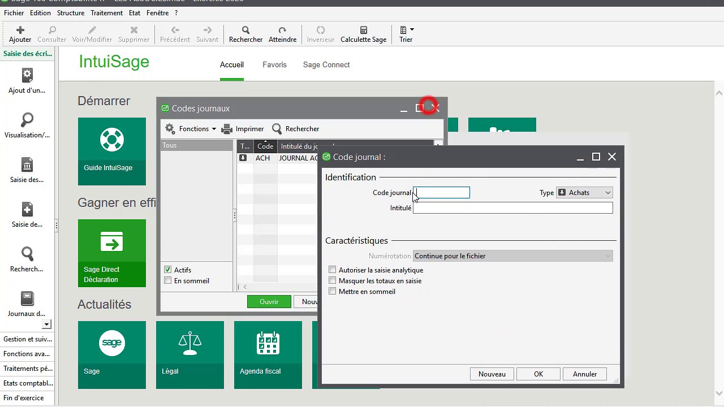Select the ACH journal row

click(277, 158)
